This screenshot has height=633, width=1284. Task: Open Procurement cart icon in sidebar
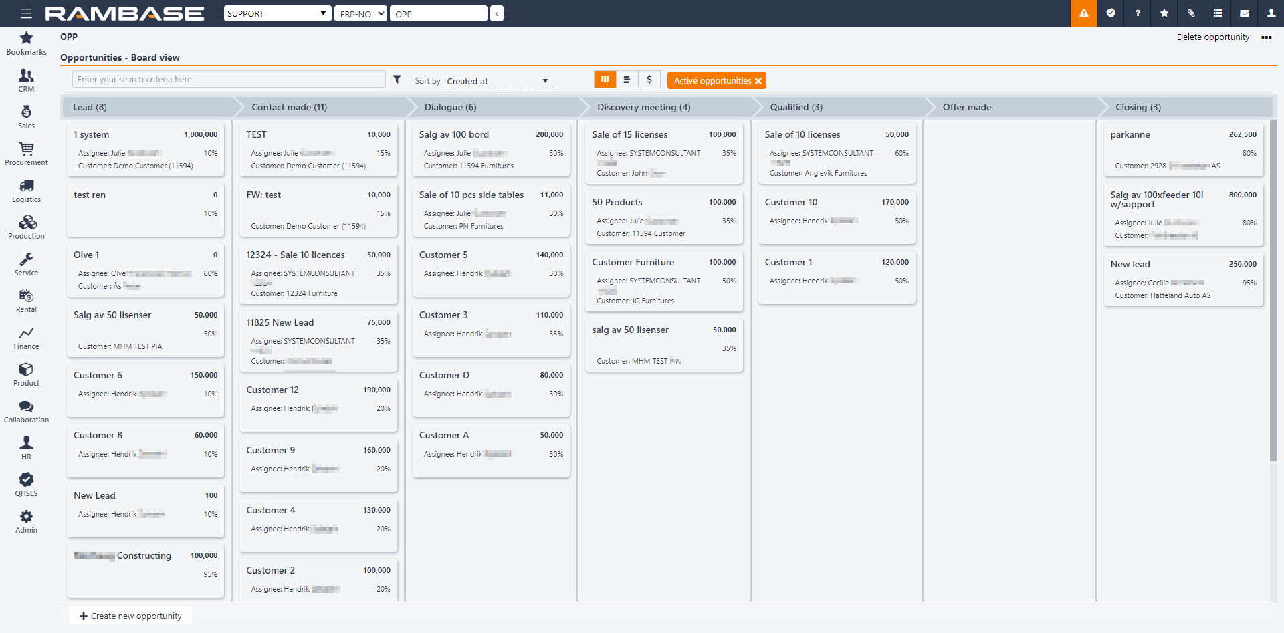pos(26,154)
